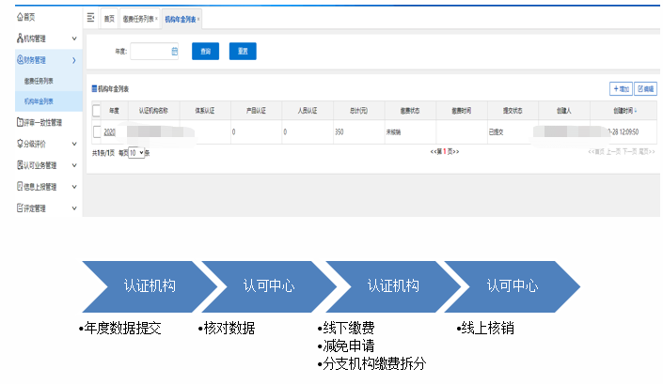663x384 pixels.
Task: Go to 下一页 in pagination
Action: (629, 151)
